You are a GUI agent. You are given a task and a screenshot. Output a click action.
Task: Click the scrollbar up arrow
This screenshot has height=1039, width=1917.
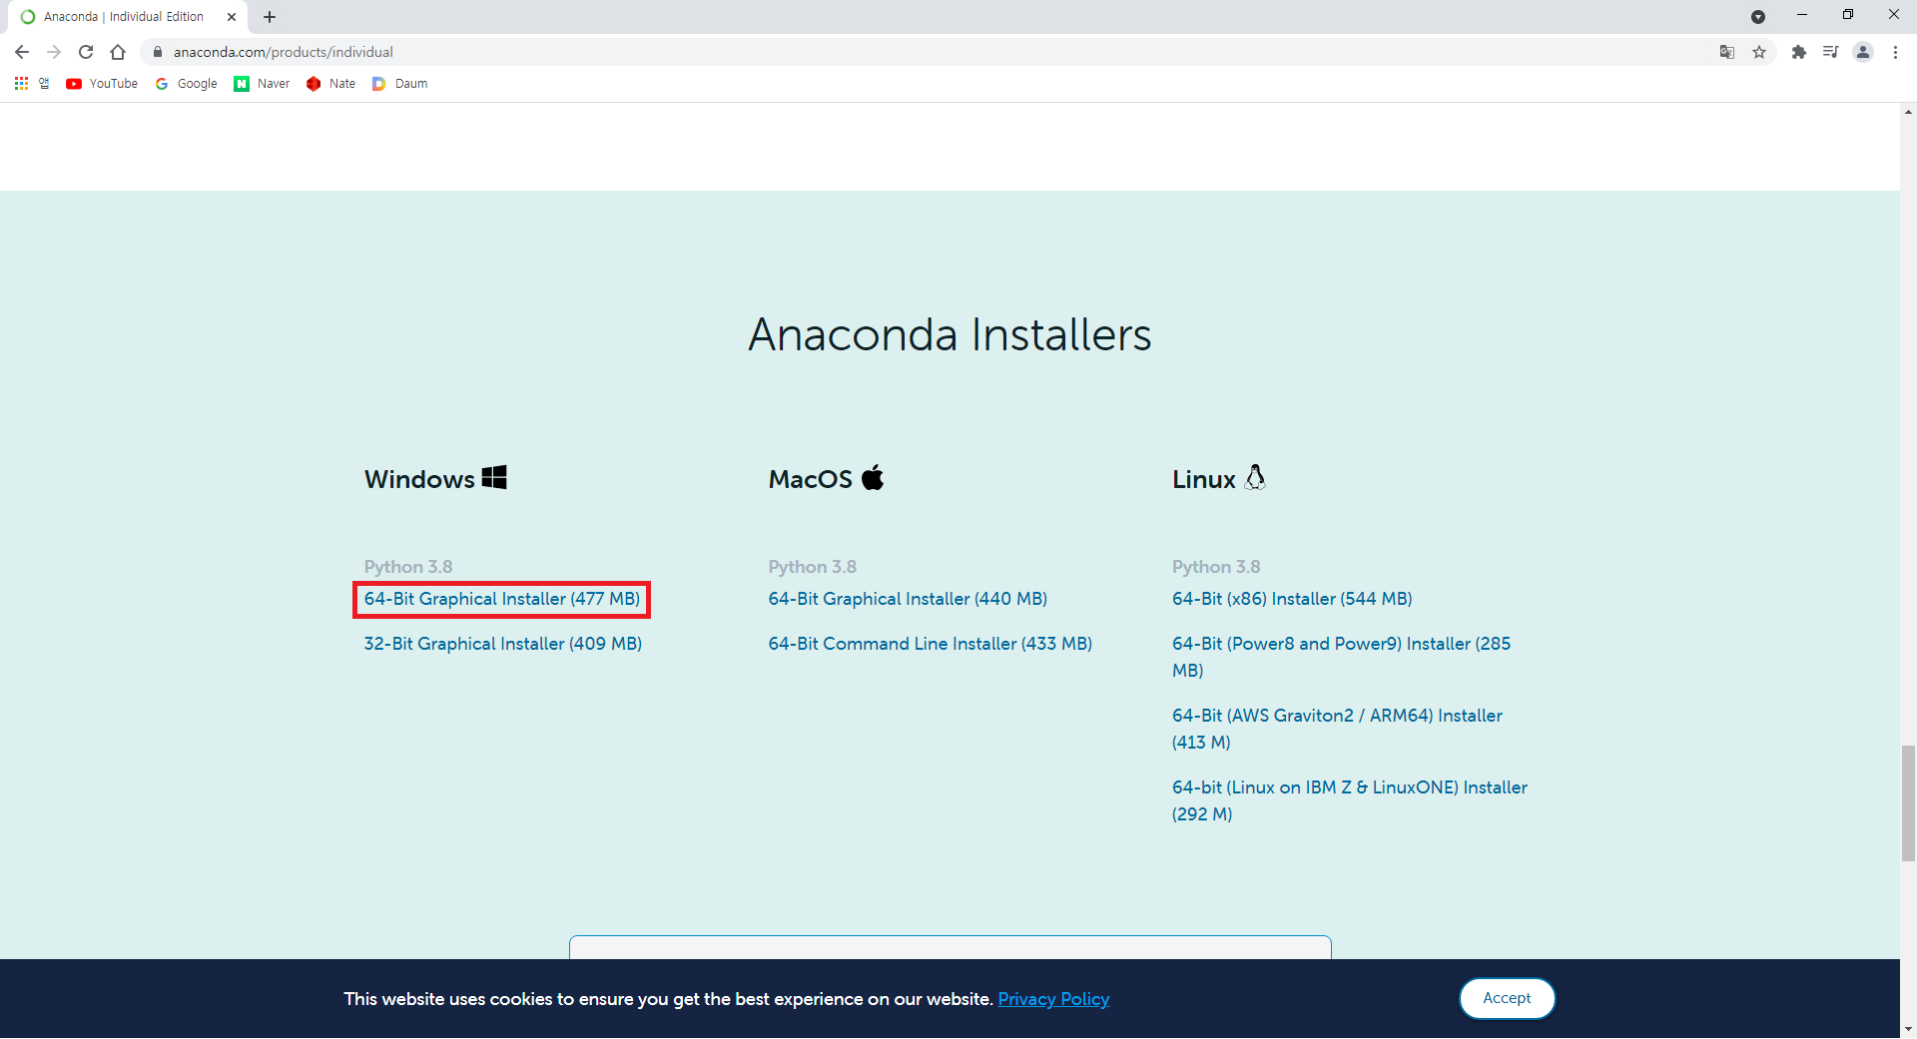1908,112
